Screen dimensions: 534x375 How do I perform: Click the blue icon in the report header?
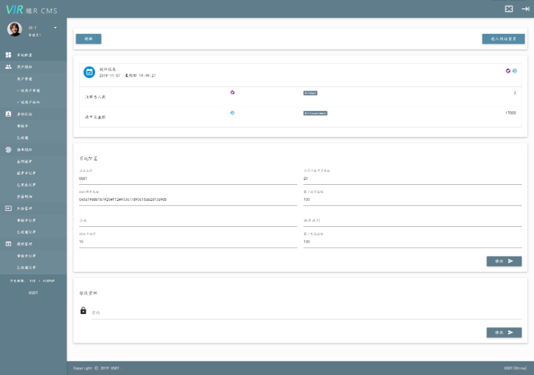515,70
